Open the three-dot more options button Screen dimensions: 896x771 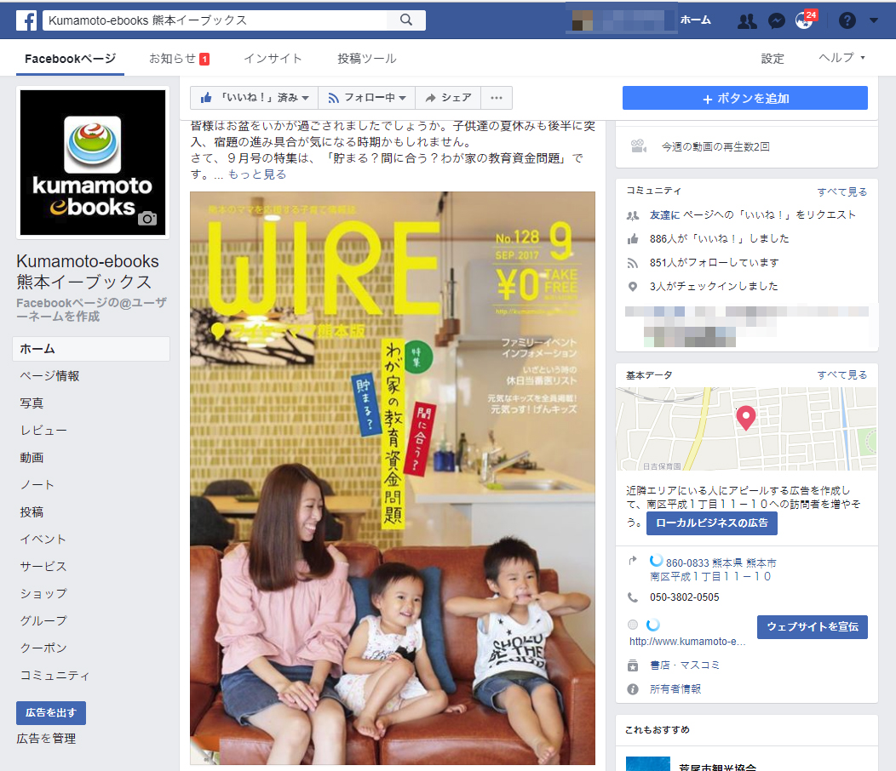[497, 98]
